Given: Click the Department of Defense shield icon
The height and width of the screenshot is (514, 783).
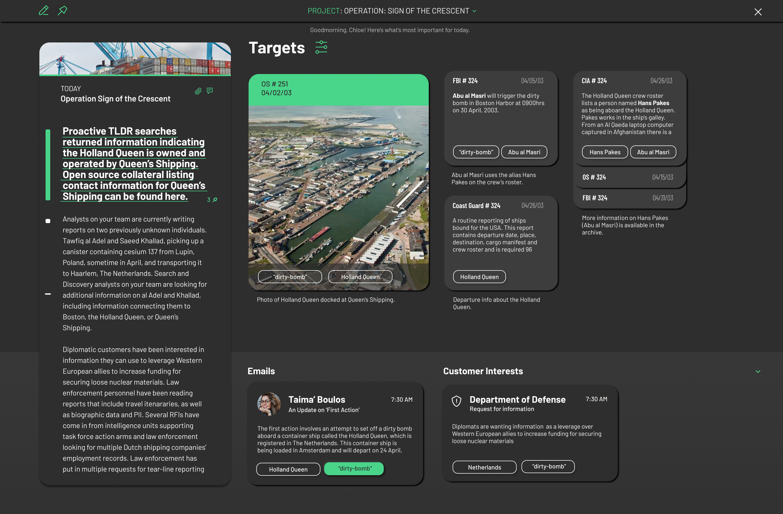Looking at the screenshot, I should (x=456, y=401).
